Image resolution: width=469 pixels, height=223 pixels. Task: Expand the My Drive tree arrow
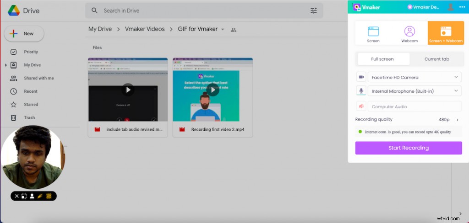click(x=5, y=65)
